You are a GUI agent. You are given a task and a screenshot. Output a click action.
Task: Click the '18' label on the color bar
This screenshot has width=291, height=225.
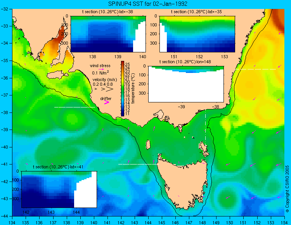pyautogui.click(x=127, y=89)
